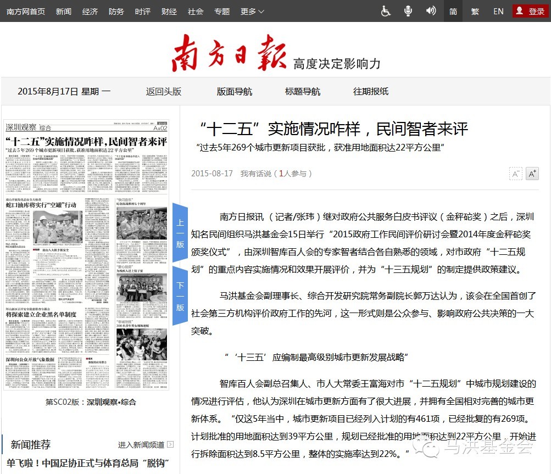
Task: Open headline 单飞啦！中国足协正式与体育总局"脱钩"
Action: pyautogui.click(x=87, y=463)
